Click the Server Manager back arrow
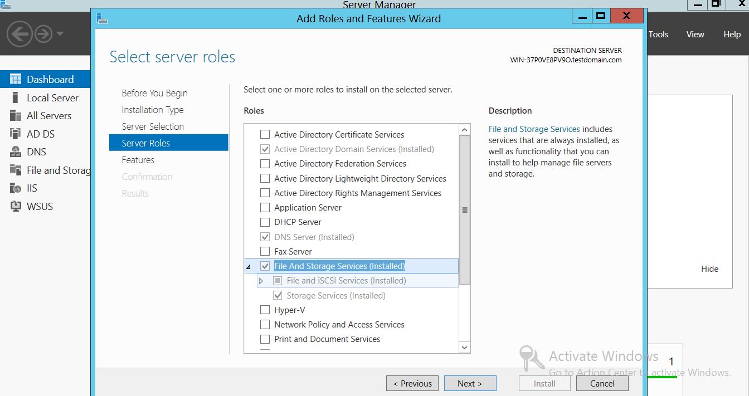This screenshot has width=749, height=396. [19, 34]
